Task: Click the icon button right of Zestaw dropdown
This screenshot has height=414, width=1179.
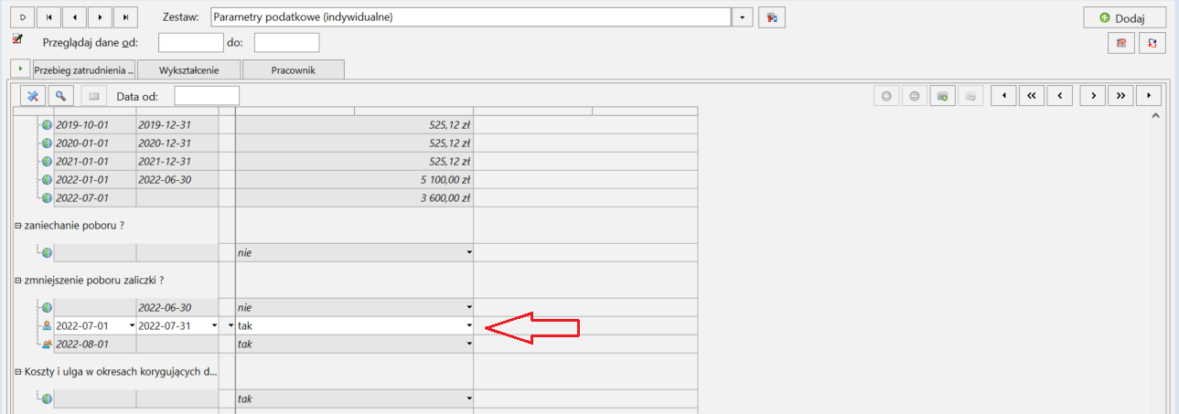Action: coord(773,17)
